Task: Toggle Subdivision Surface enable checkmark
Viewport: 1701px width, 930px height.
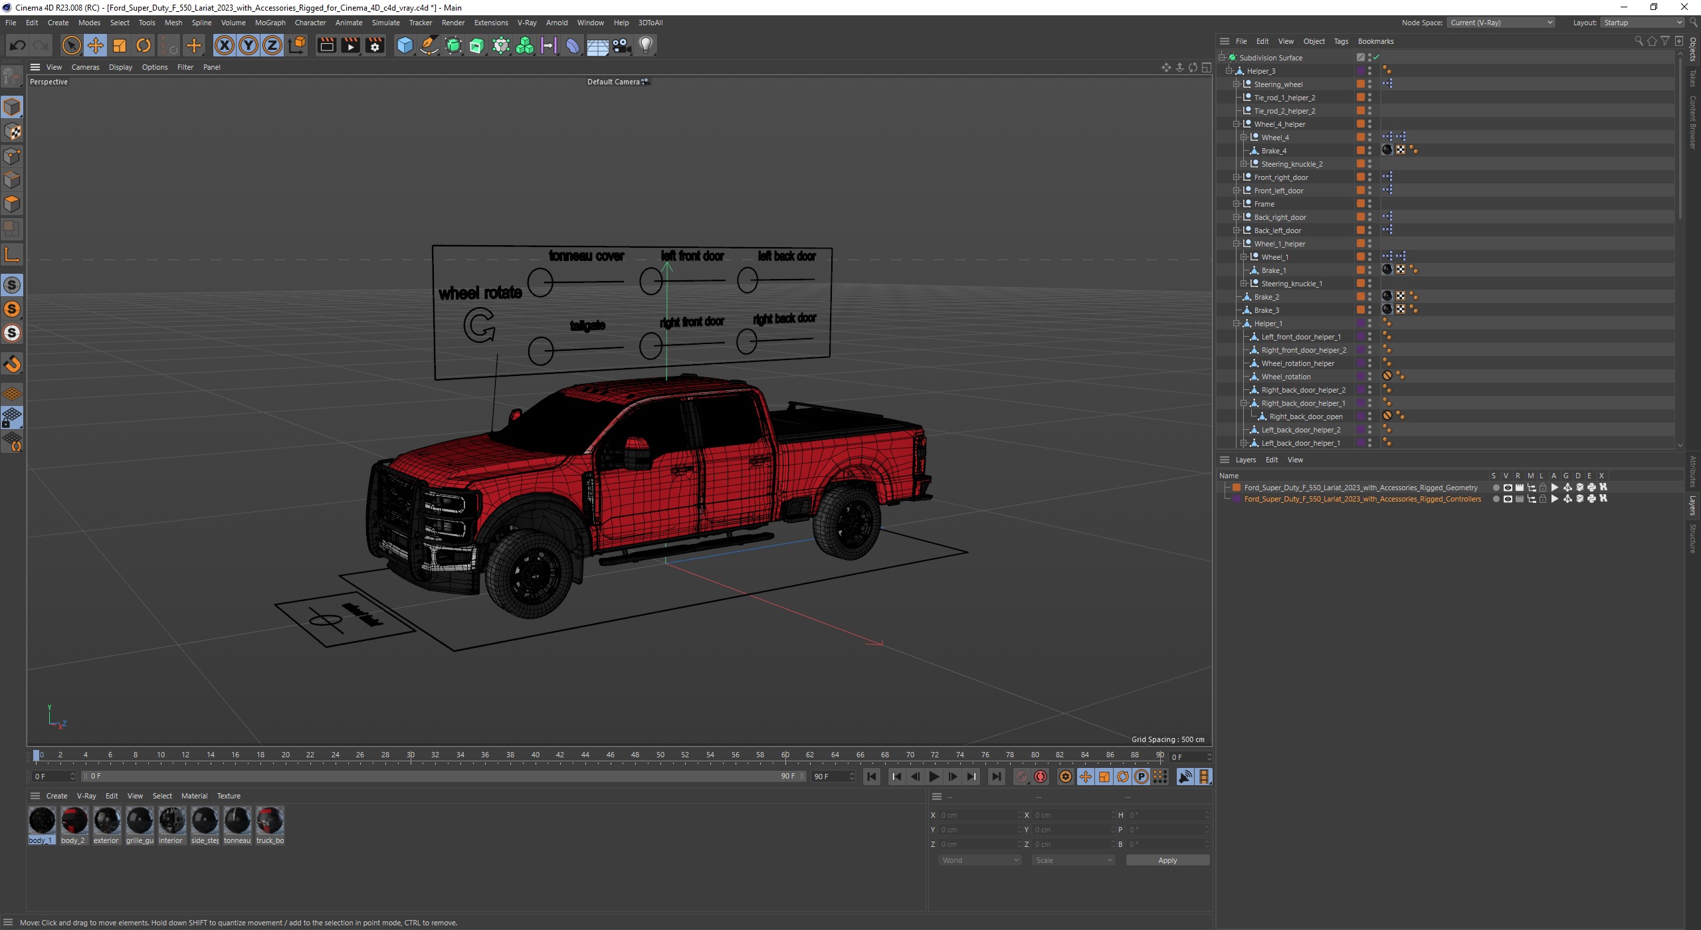Action: coord(1376,58)
